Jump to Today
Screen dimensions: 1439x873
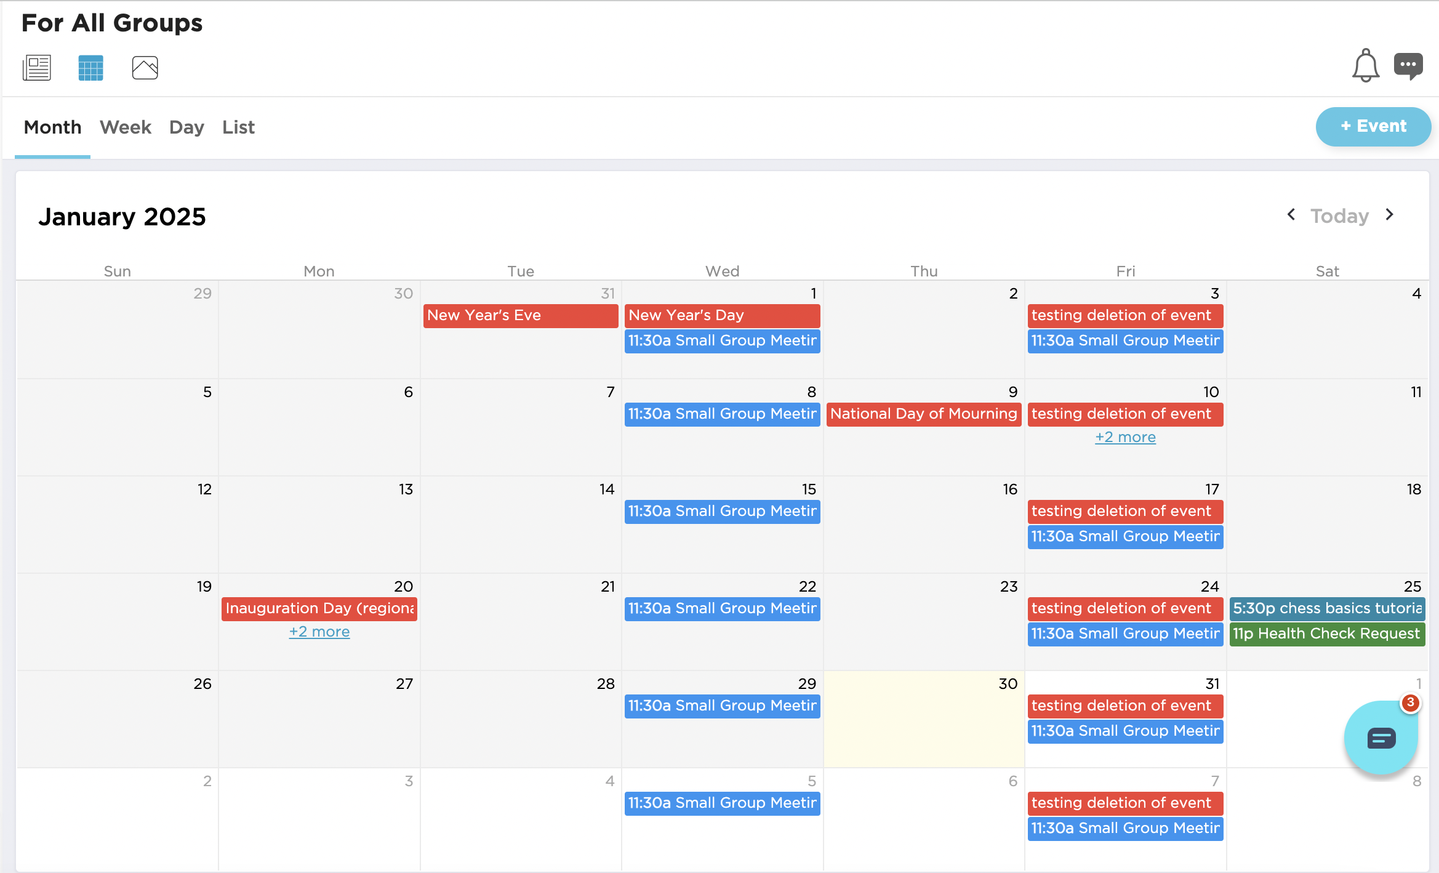(x=1339, y=216)
